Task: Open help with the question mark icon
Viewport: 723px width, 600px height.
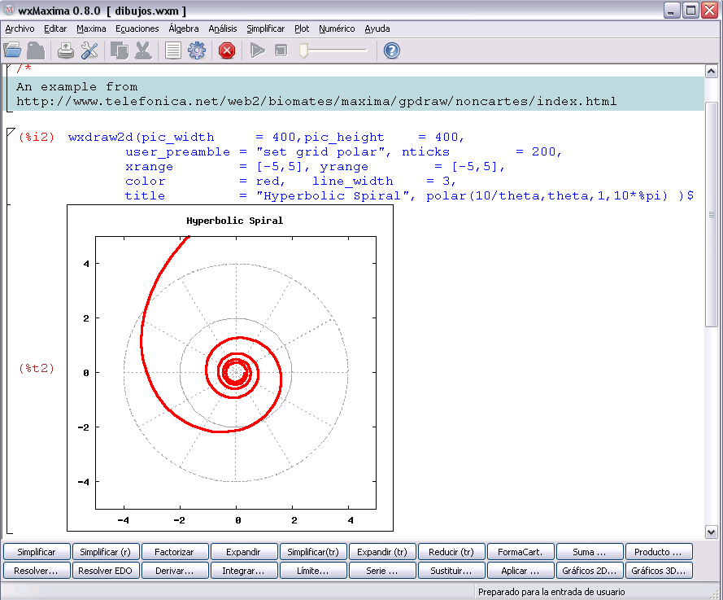Action: pos(391,50)
